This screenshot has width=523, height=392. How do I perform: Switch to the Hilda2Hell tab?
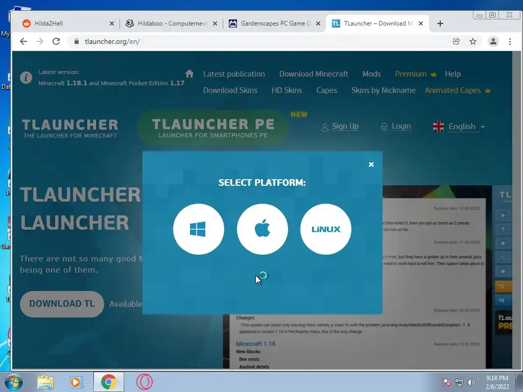[68, 23]
